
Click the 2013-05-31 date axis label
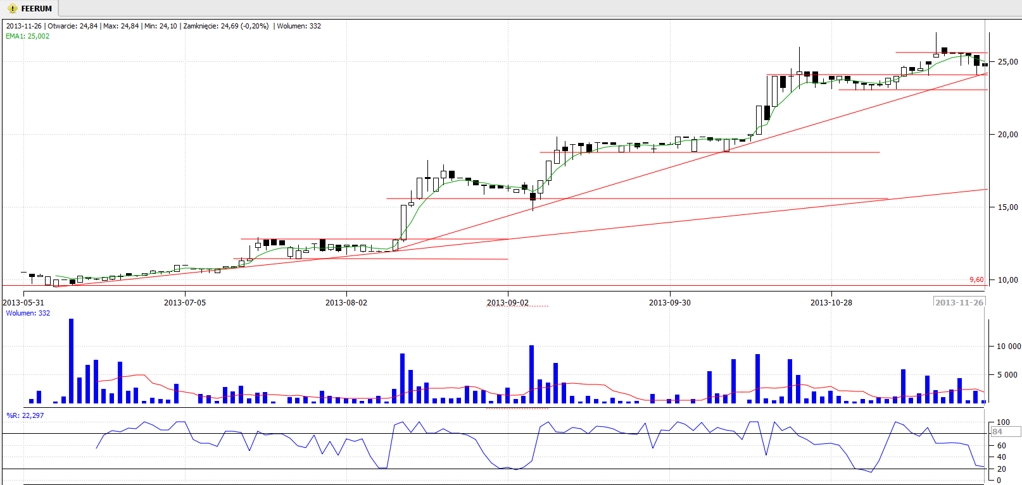coord(23,303)
